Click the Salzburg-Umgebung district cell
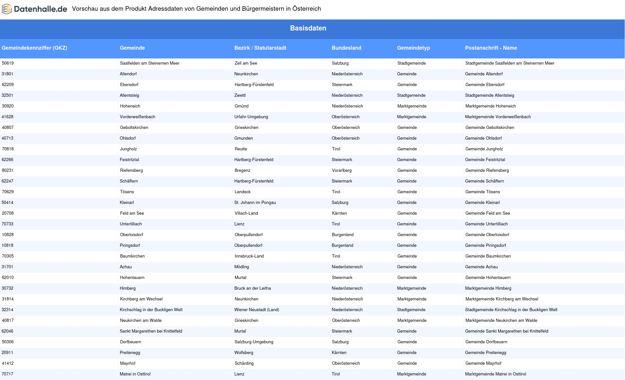625x380 pixels. [x=281, y=342]
